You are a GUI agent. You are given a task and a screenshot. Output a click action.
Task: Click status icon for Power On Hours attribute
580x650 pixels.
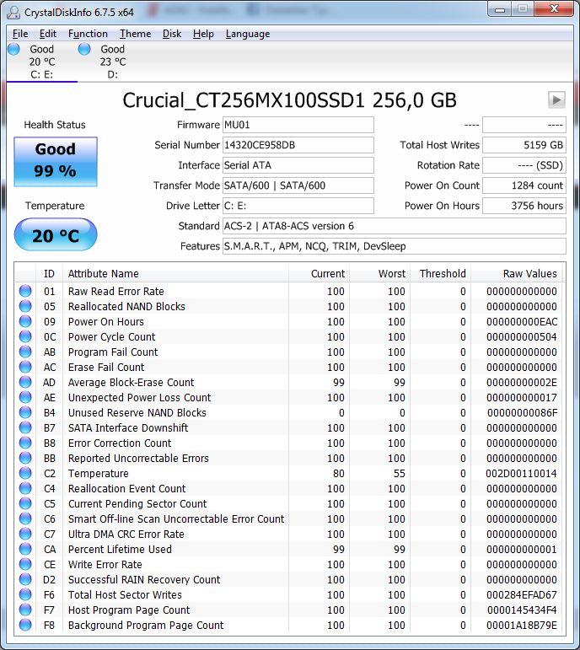click(25, 321)
